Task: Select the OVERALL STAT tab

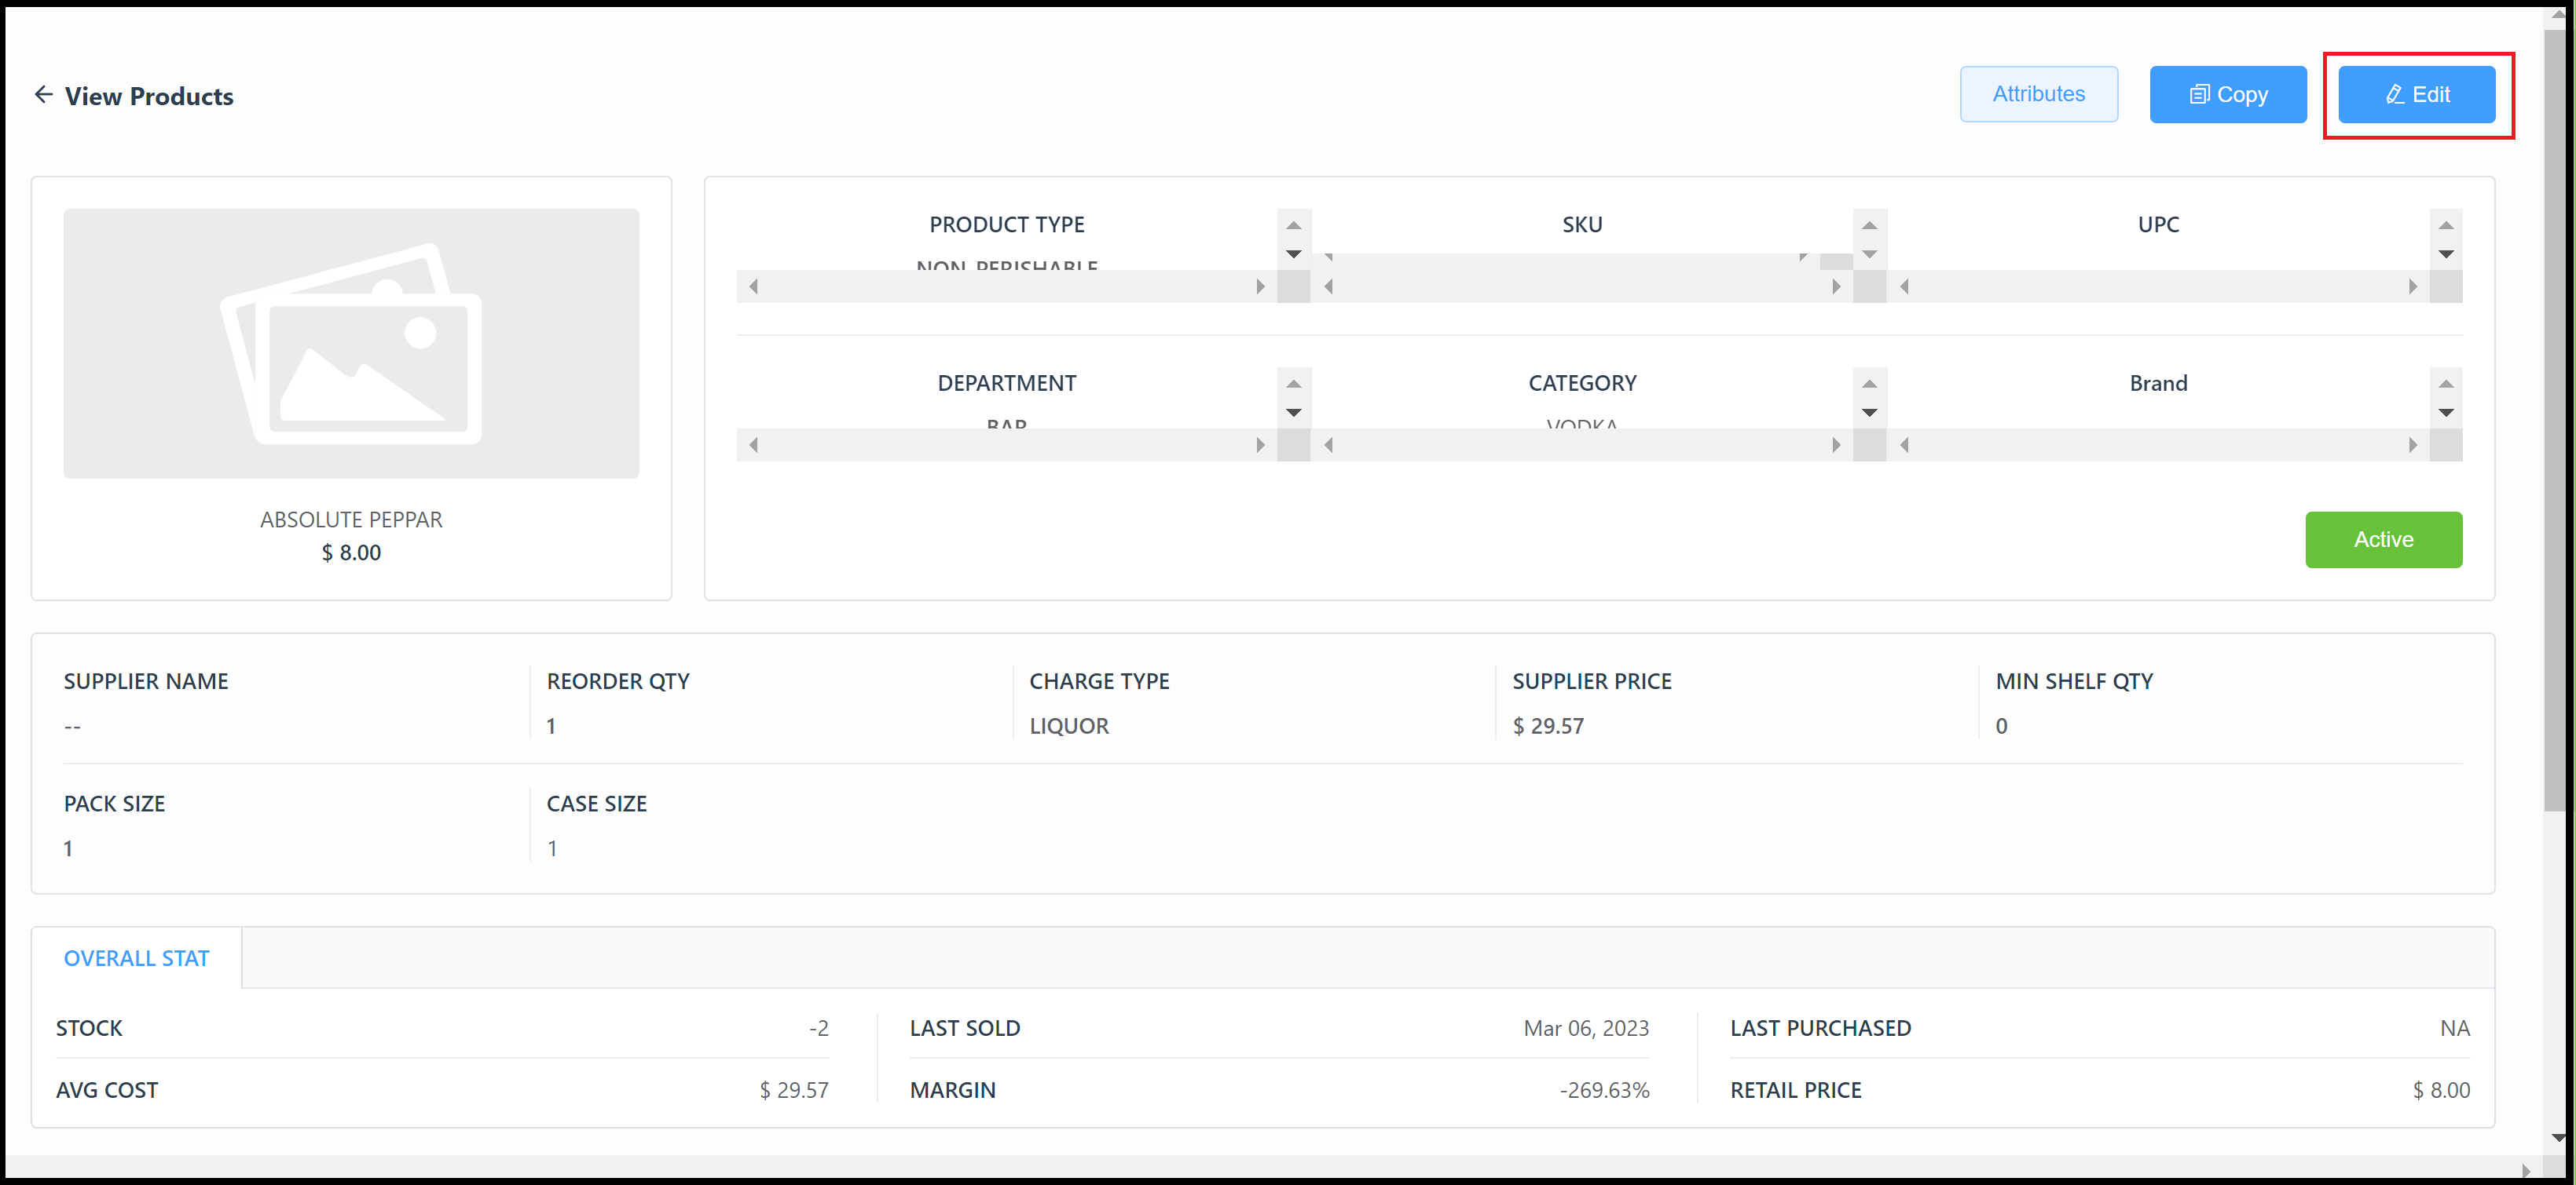Action: click(x=137, y=958)
